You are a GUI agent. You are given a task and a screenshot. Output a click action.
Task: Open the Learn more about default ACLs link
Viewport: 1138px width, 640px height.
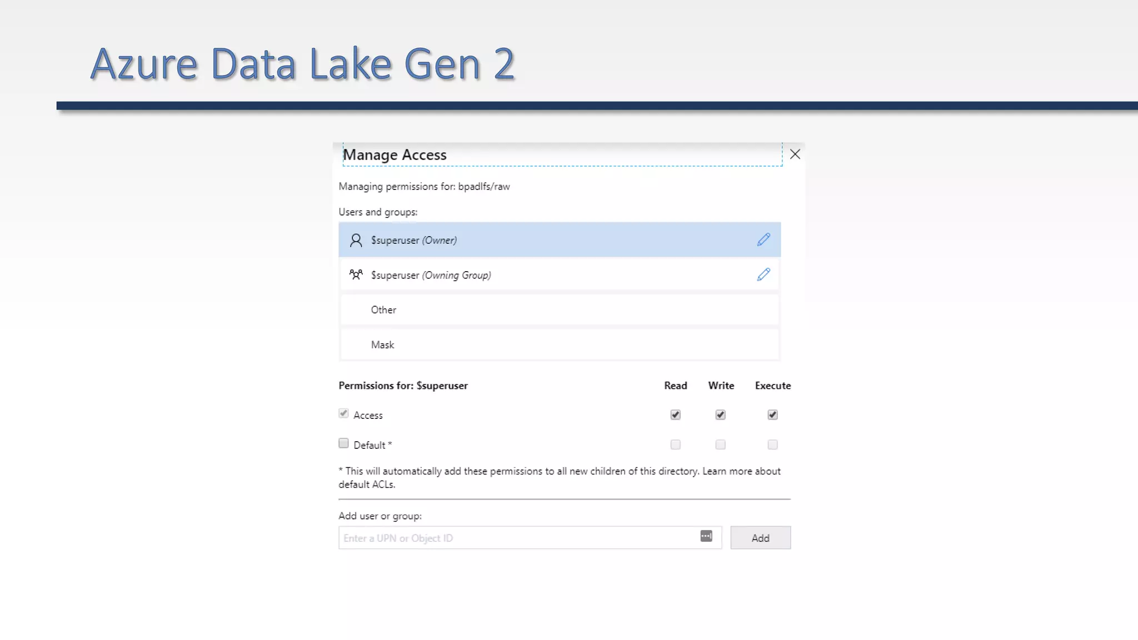coord(741,471)
